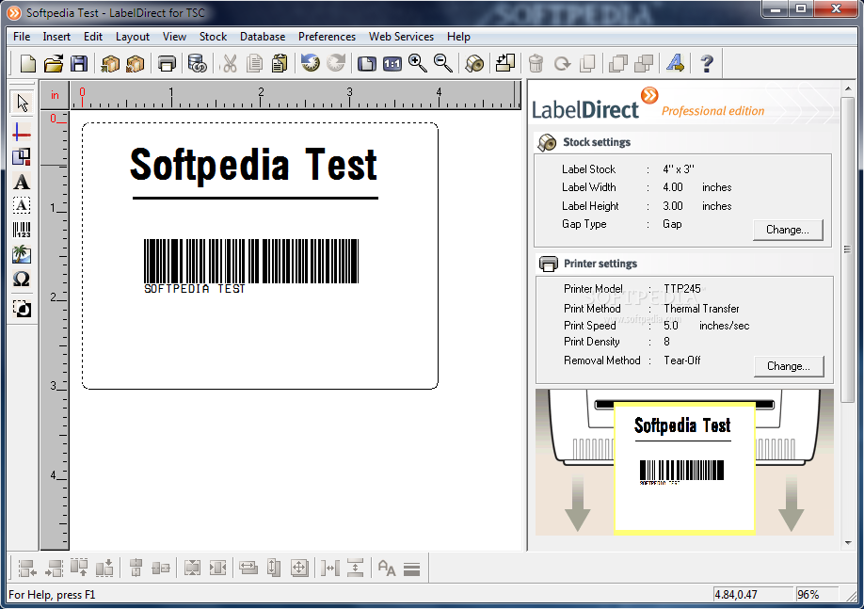Open the Help menu

point(458,37)
